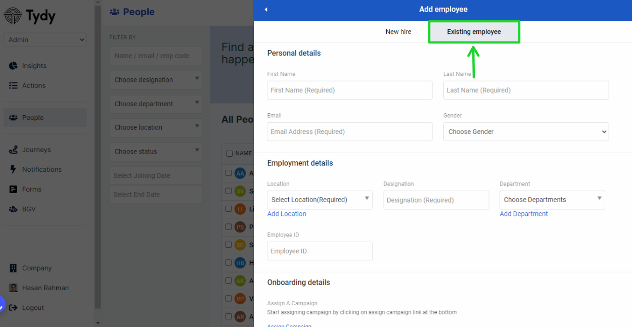
Task: Click the Tydy logo
Action: click(29, 16)
